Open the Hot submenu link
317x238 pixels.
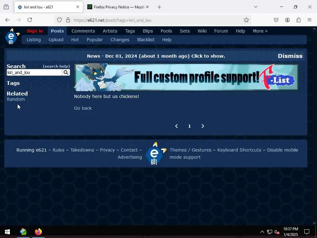[x=75, y=40]
